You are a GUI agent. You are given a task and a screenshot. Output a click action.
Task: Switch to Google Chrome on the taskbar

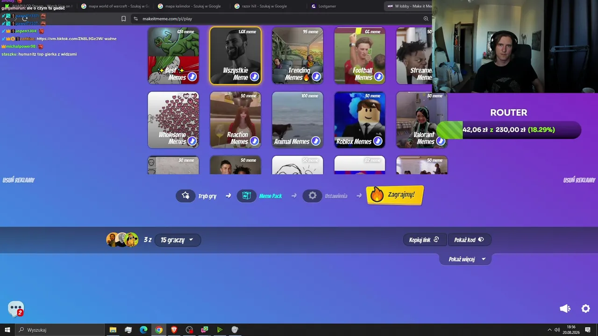pyautogui.click(x=159, y=330)
